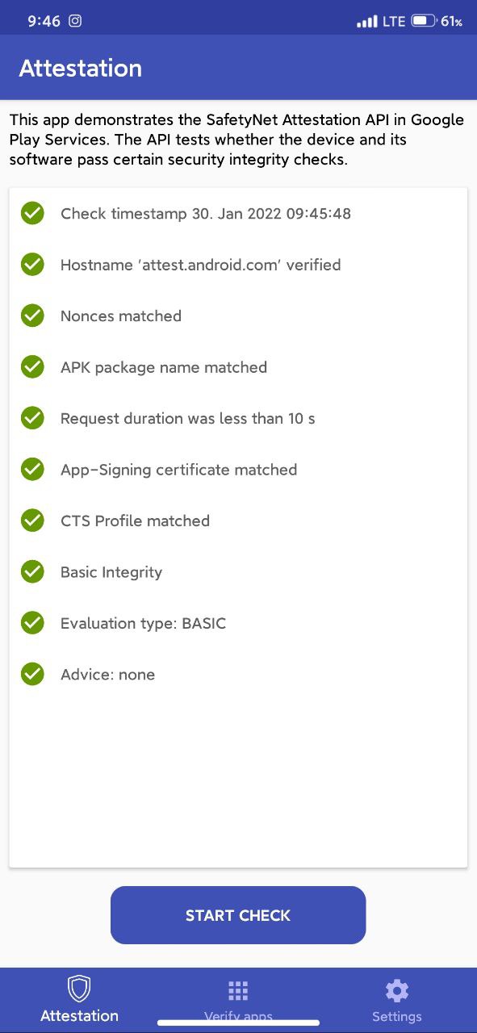Tap the green checkmark beside 'Nonces matched'

click(32, 315)
